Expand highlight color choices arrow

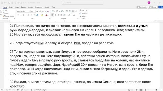44,15
